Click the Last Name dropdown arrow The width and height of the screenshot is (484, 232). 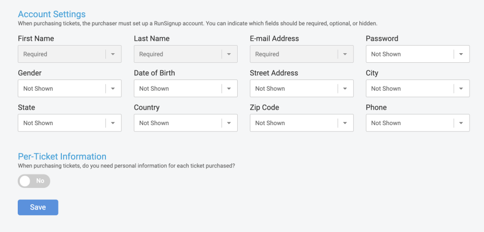[229, 54]
